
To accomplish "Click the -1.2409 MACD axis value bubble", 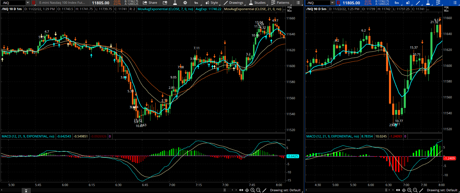I will 450,158.
